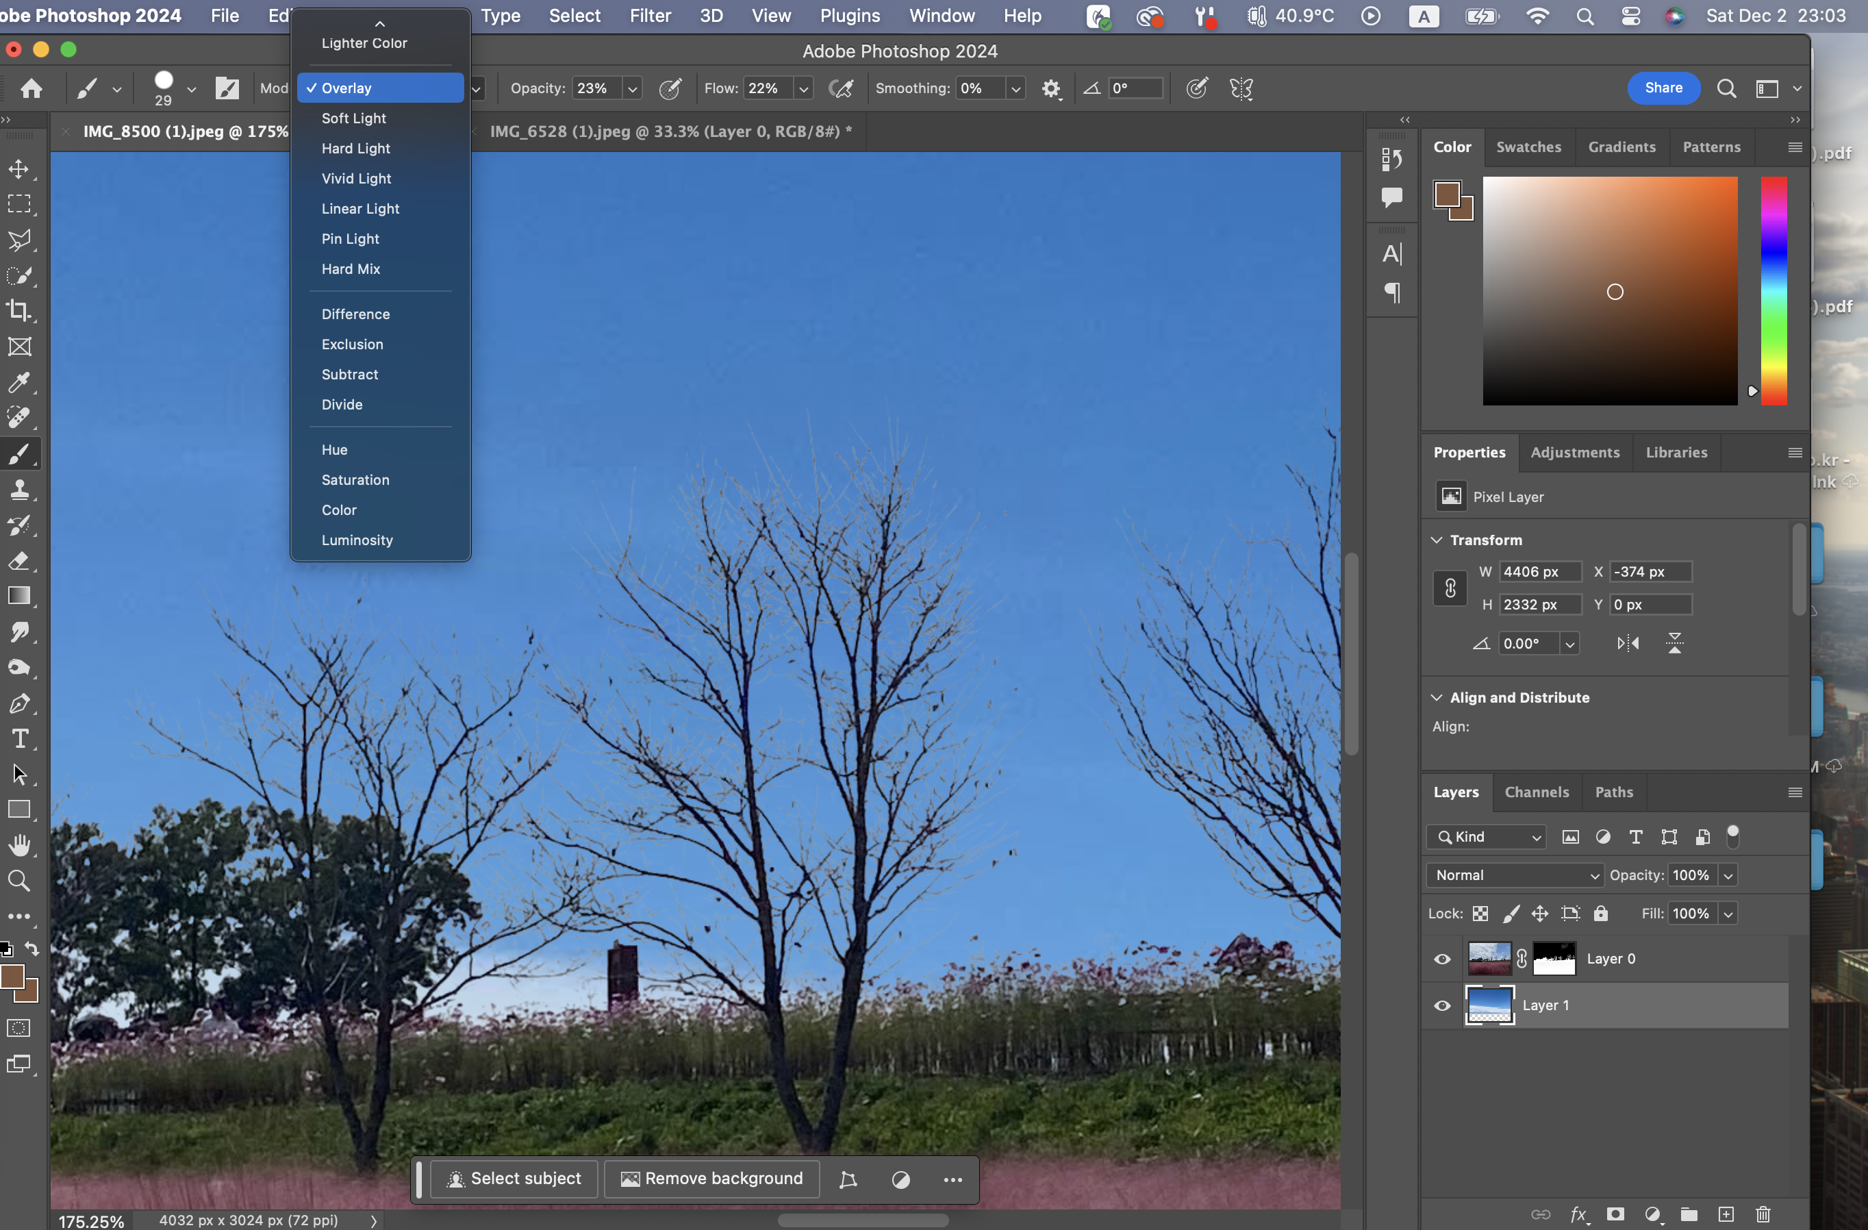Select the Crop tool
Image resolution: width=1868 pixels, height=1230 pixels.
point(19,311)
